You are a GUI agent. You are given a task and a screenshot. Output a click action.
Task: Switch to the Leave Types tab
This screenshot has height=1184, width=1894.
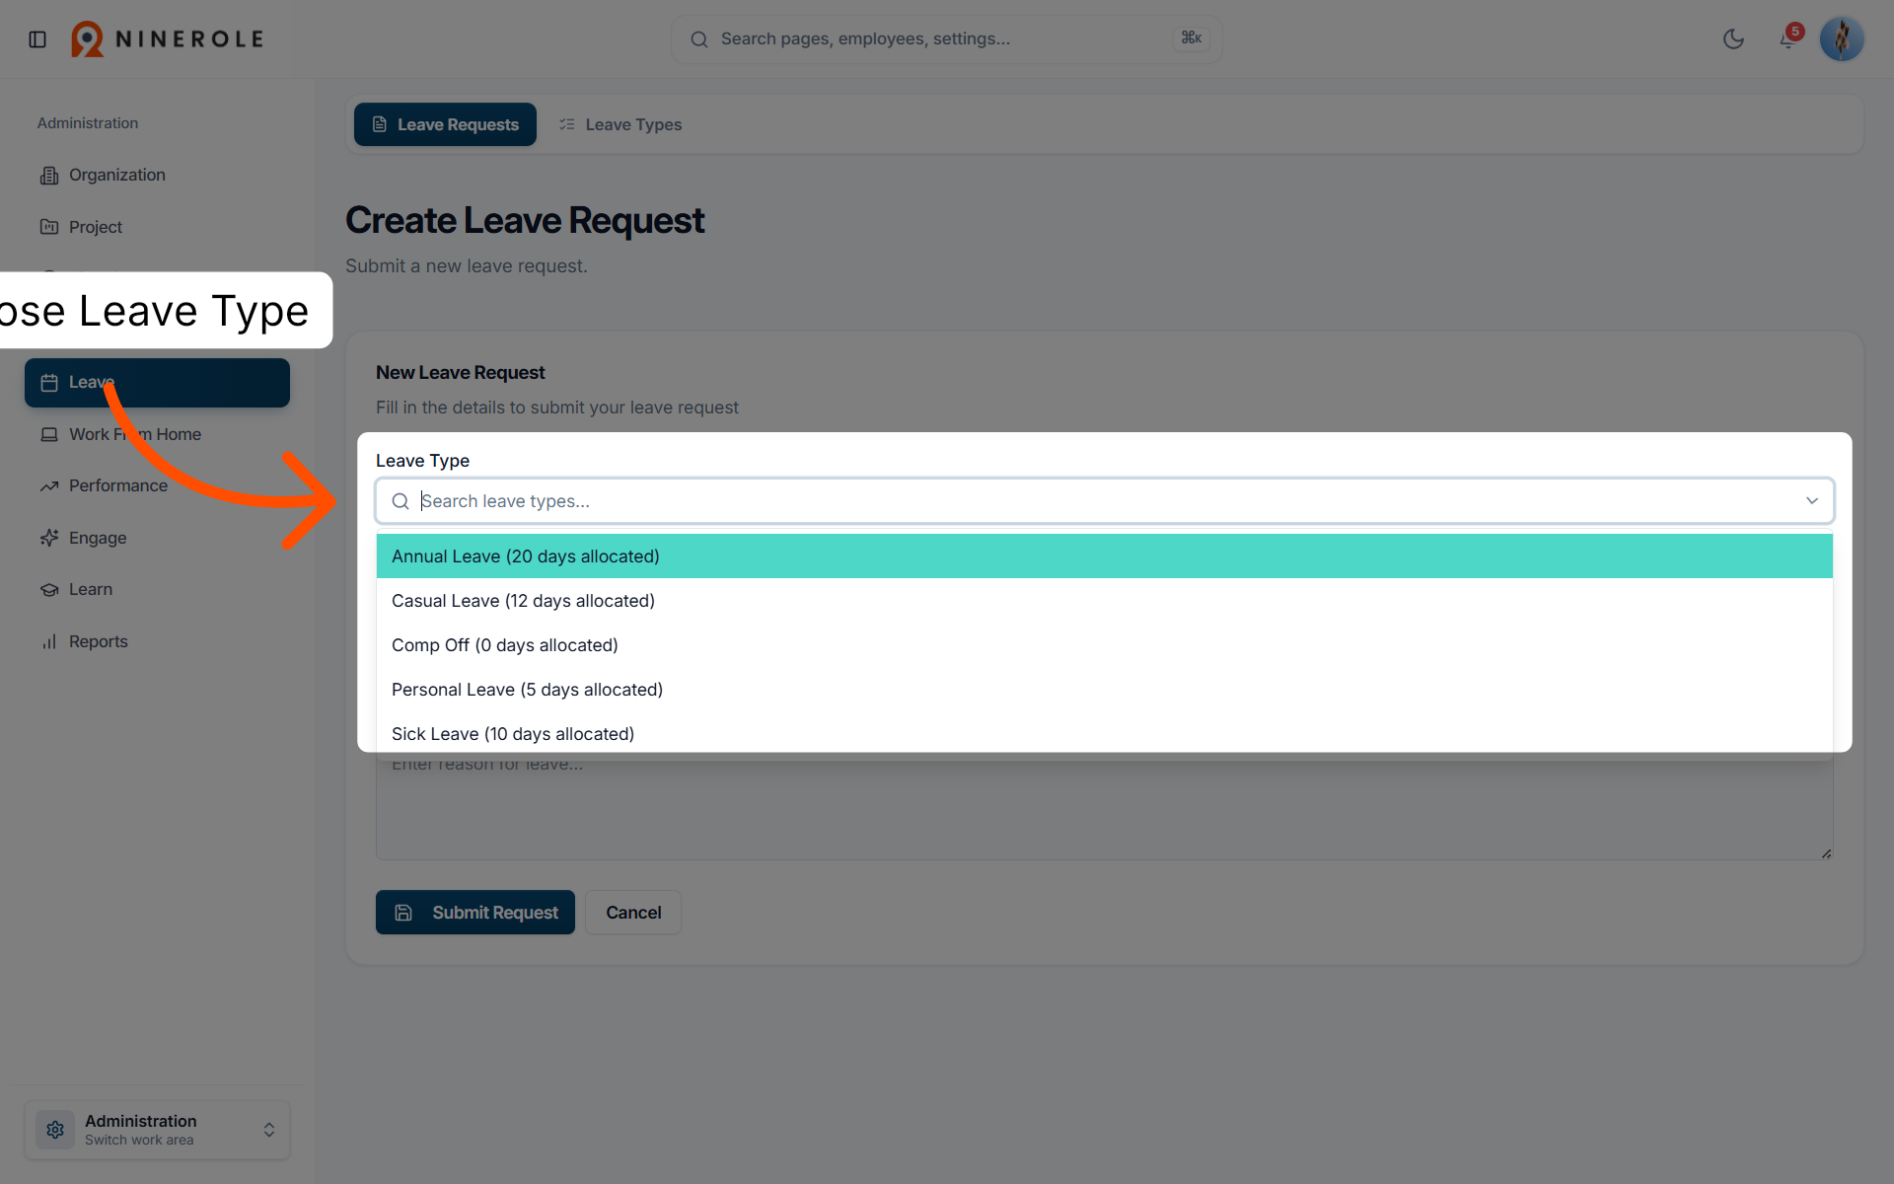coord(620,124)
